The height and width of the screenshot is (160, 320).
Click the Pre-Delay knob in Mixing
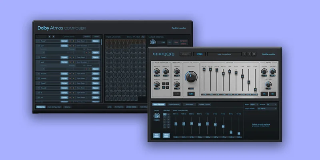(264, 72)
